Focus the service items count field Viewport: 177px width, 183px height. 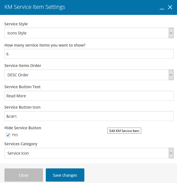pos(89,54)
